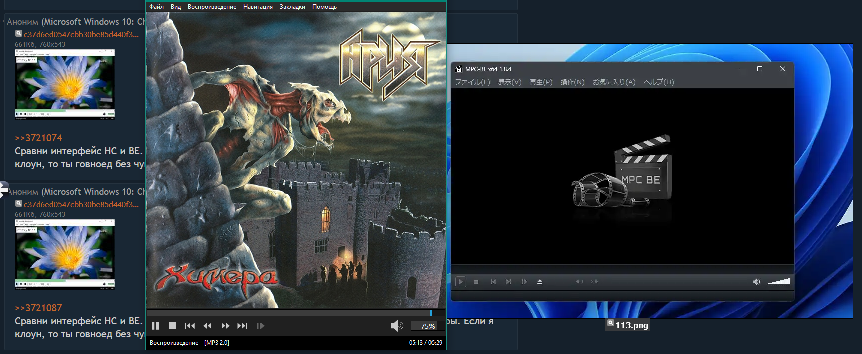Toggle mute speaker icon in MPC-BE
The image size is (862, 354).
tap(756, 282)
